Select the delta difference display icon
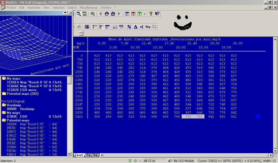 (x=135, y=27)
